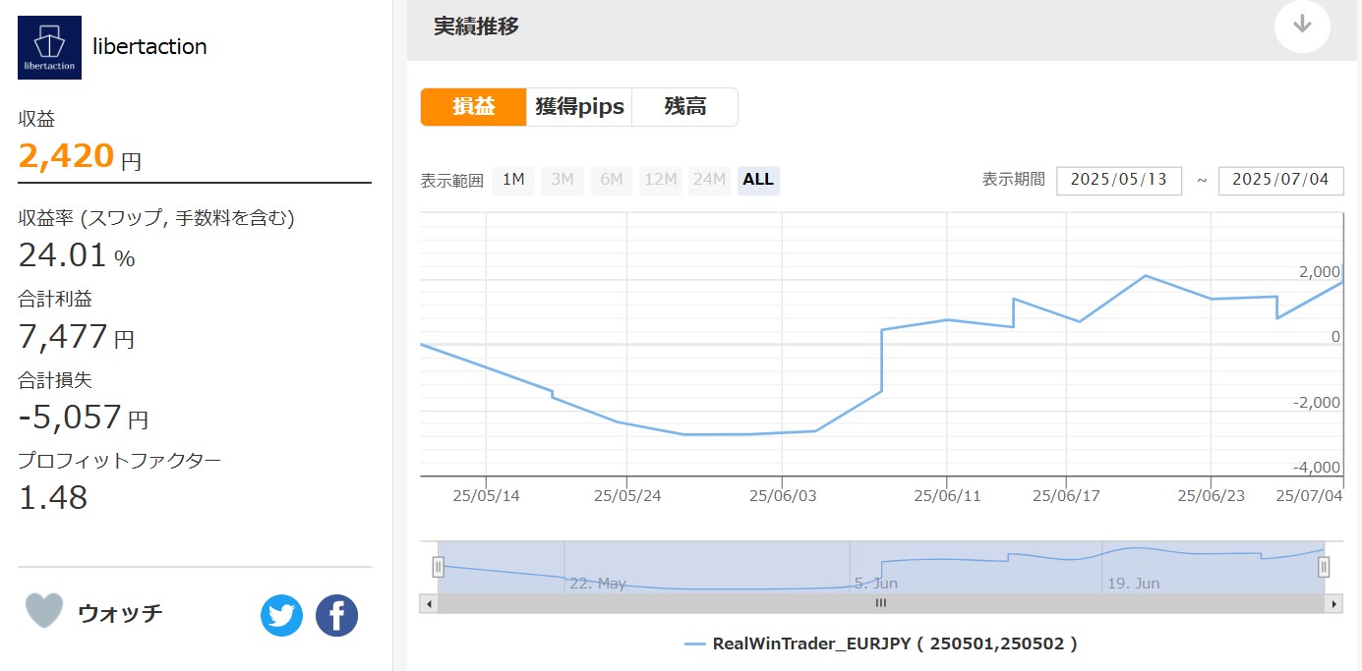Click the 22. May navigator label

tap(598, 584)
